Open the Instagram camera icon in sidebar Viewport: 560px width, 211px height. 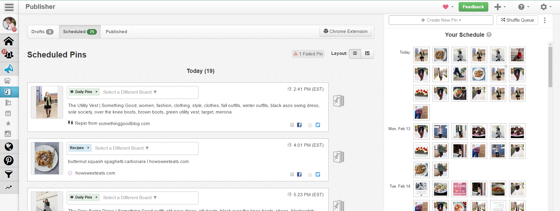(8, 134)
